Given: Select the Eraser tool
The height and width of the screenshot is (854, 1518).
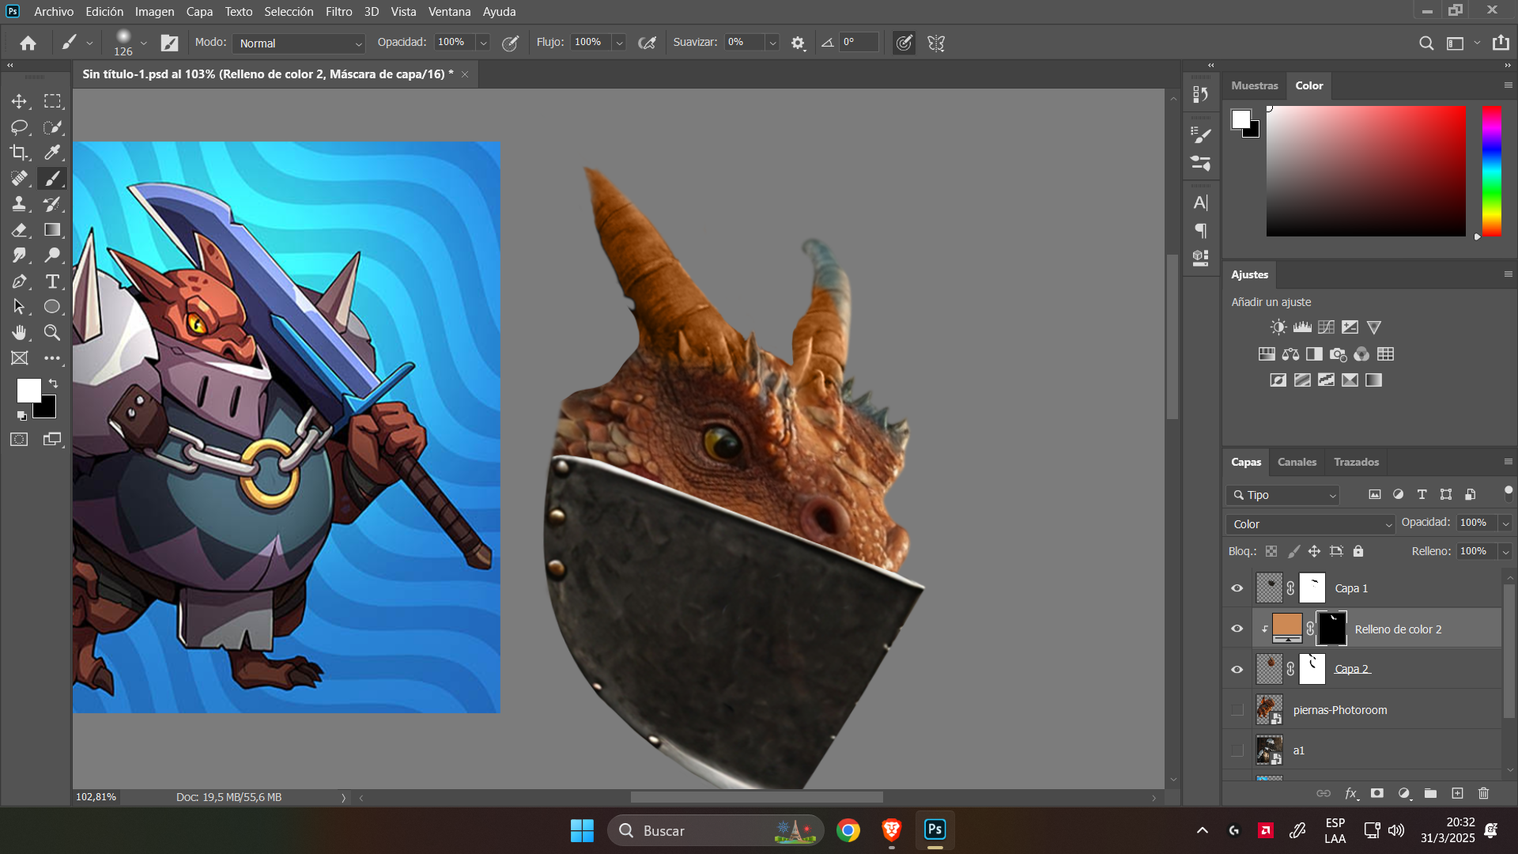Looking at the screenshot, I should [x=19, y=229].
